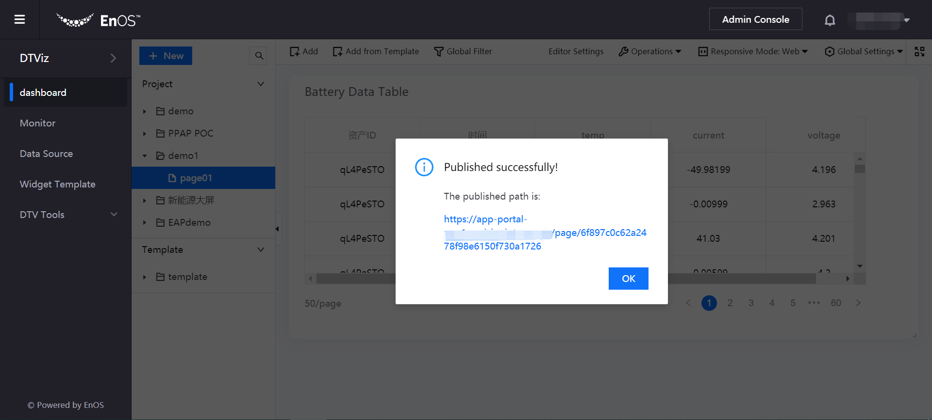The image size is (932, 420).
Task: Click the EAPdemo folder icon
Action: (160, 222)
